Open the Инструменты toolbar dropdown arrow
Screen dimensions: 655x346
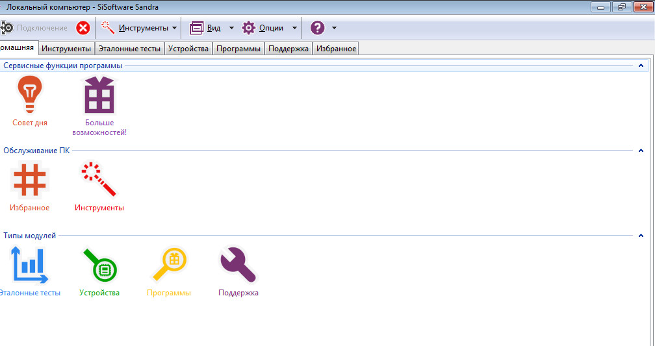[175, 28]
